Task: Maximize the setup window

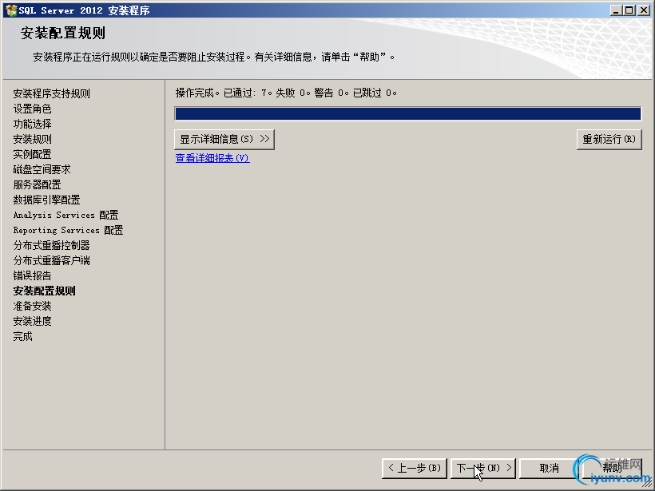Action: (629, 10)
